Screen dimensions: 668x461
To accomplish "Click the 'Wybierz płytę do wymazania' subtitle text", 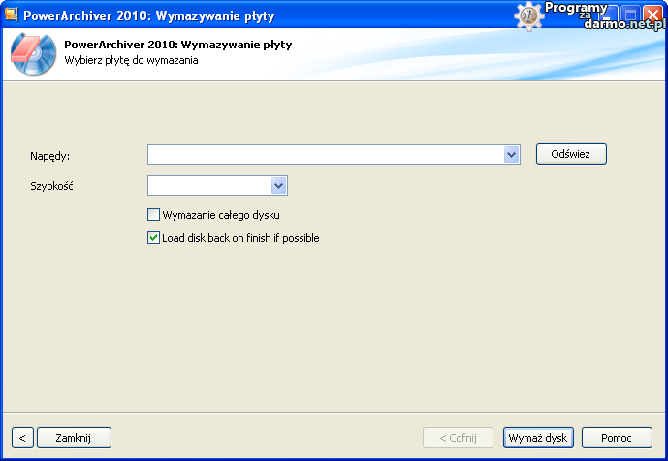I will [x=131, y=60].
